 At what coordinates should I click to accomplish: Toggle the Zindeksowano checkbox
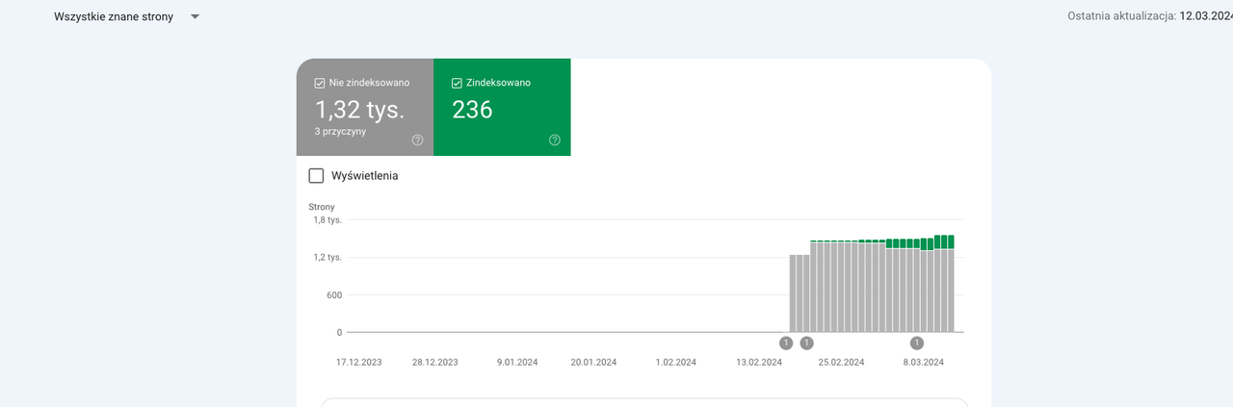(458, 83)
